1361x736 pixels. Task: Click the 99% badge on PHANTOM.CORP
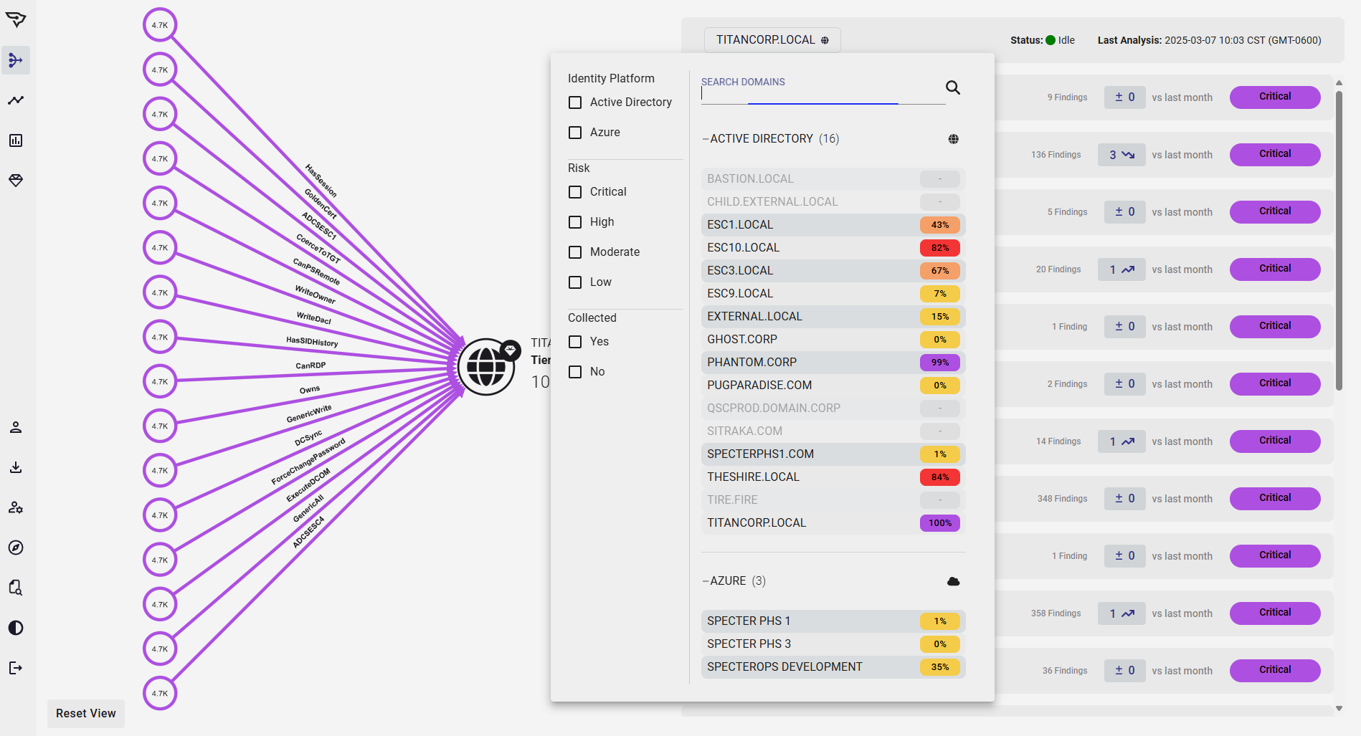[940, 363]
